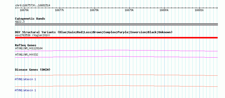
Task: Click the left arrowhead of the ruler
Action: click(16, 8)
